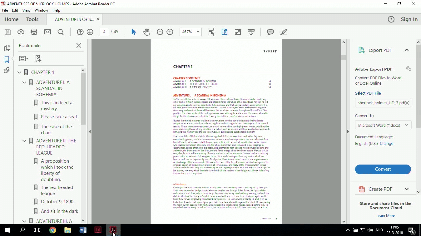Open the File menu
421x236 pixels.
click(x=5, y=10)
